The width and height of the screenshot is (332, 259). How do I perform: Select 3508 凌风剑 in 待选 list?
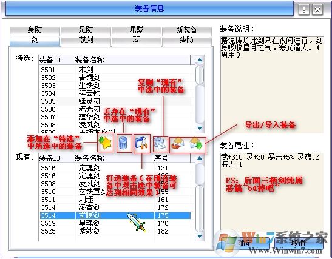115,125
